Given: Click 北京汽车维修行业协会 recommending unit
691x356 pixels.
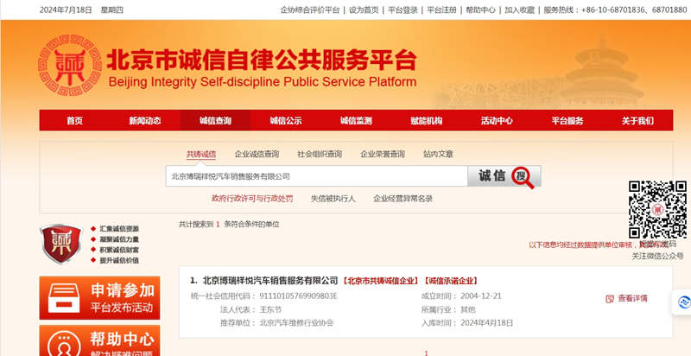Looking at the screenshot, I should 296,323.
